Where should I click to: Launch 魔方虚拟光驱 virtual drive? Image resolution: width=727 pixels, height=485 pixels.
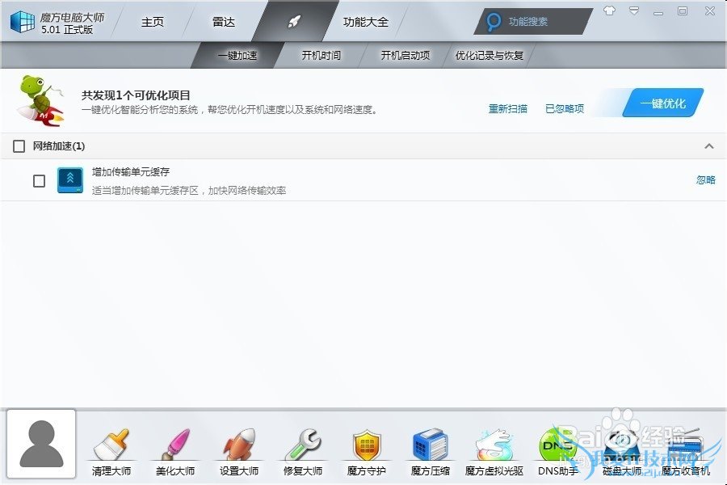pos(494,452)
